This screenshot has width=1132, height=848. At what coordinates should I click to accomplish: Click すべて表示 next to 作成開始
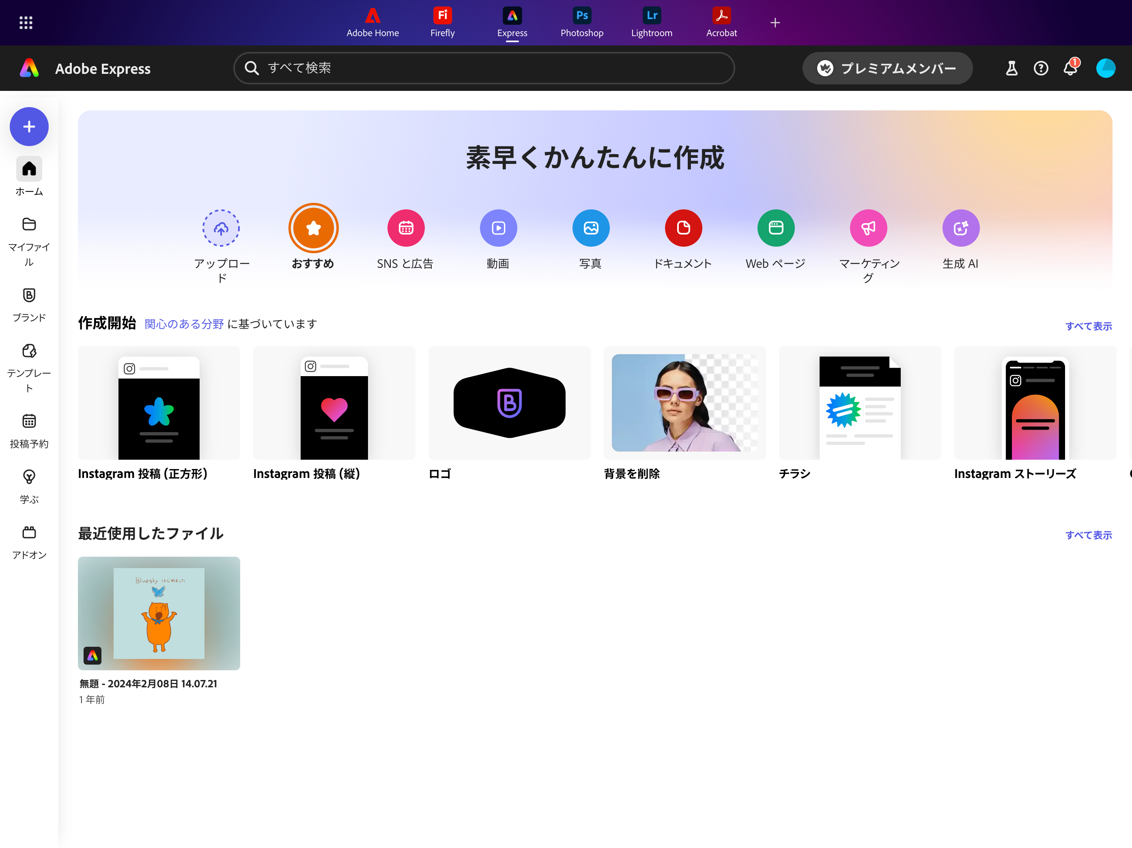pyautogui.click(x=1089, y=326)
